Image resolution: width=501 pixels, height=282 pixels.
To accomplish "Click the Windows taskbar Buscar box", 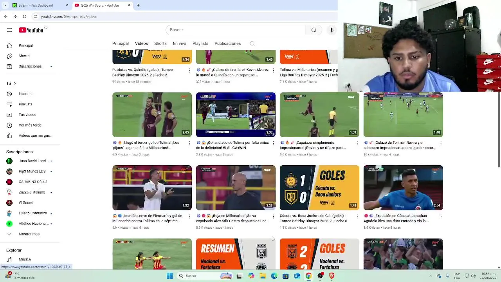I will (x=205, y=276).
